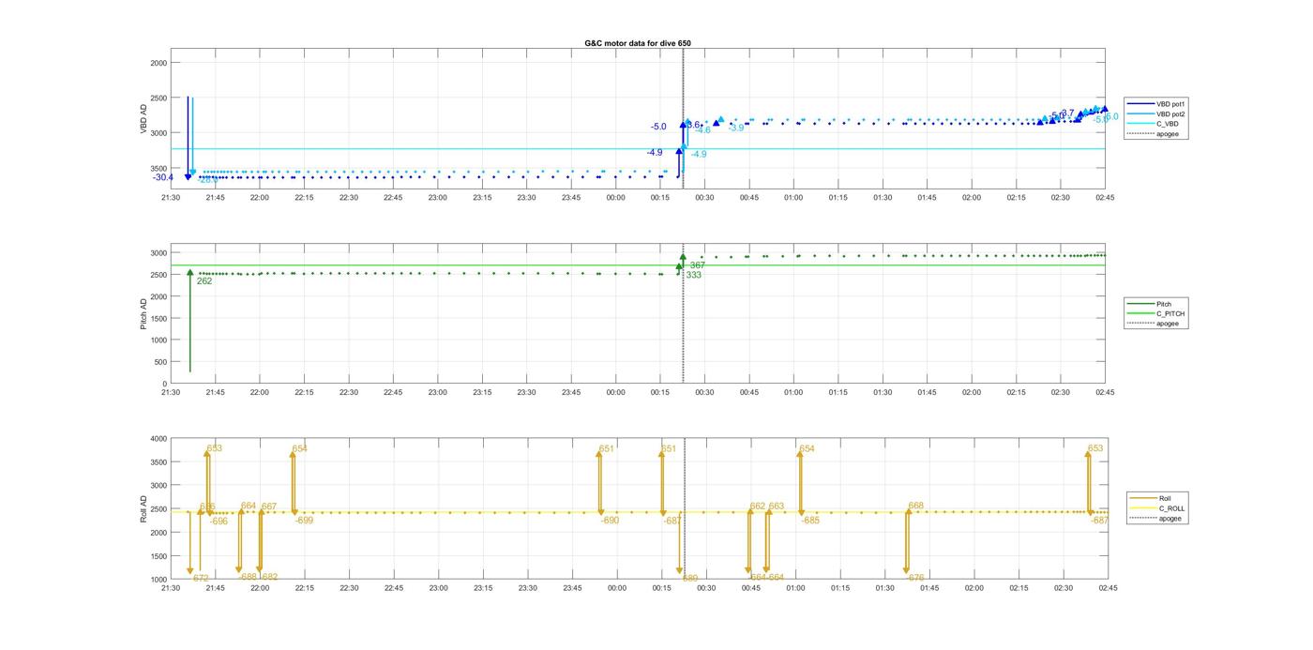The width and height of the screenshot is (1313, 650).
Task: Click the roll label "664" near 21:55
Action: pos(249,506)
